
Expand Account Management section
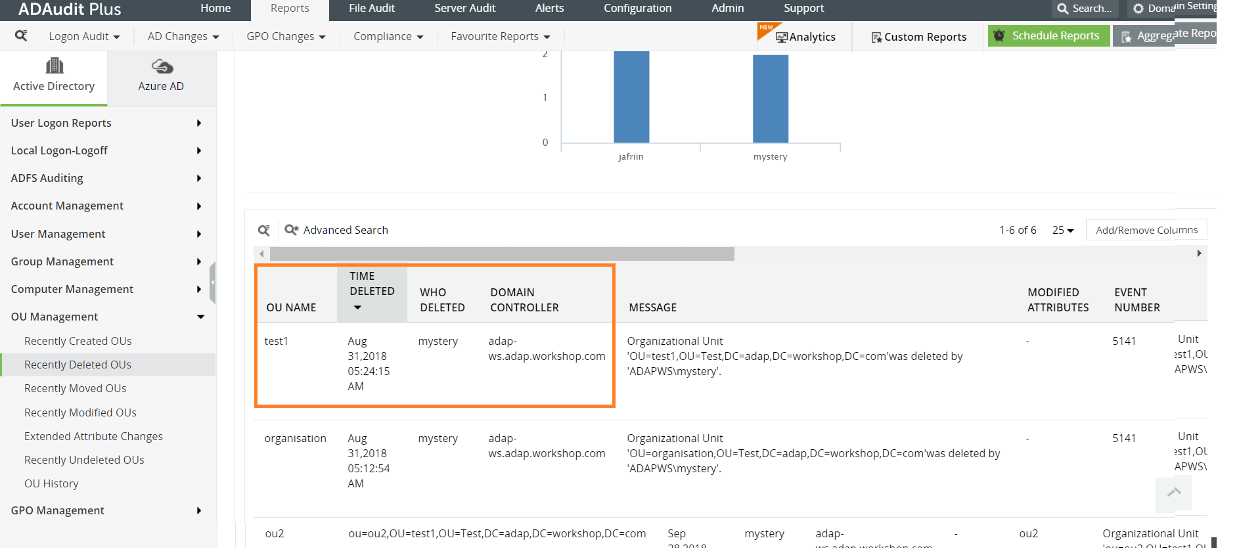108,206
